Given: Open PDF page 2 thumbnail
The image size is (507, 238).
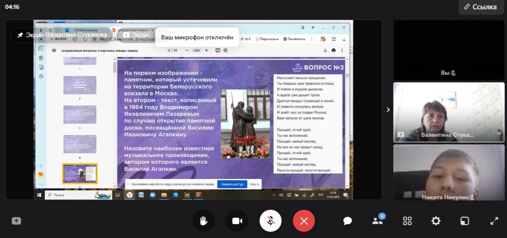Looking at the screenshot, I should pos(80,85).
